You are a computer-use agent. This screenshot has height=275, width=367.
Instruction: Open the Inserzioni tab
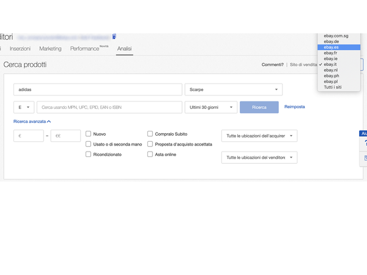[x=20, y=49]
